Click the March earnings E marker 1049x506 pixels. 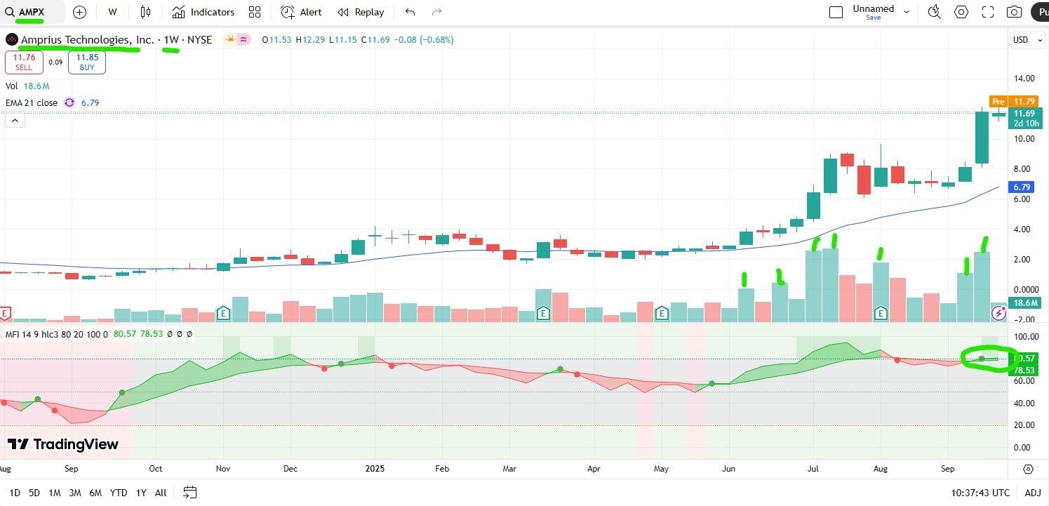(x=542, y=313)
